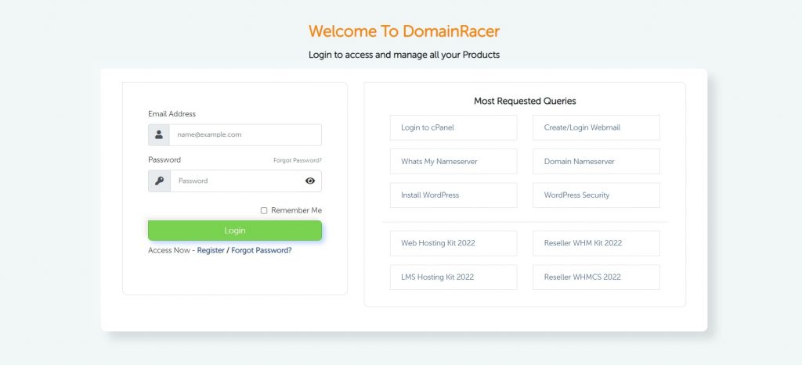
Task: Open Install WordPress query
Action: 453,195
